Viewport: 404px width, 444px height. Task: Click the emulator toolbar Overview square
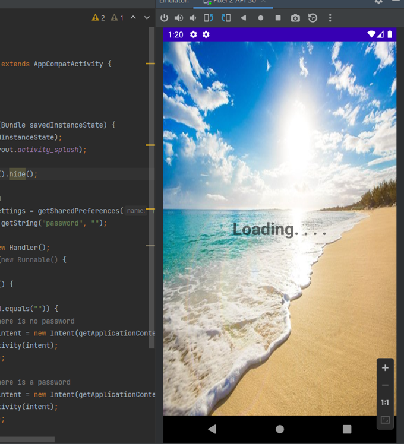(x=277, y=18)
